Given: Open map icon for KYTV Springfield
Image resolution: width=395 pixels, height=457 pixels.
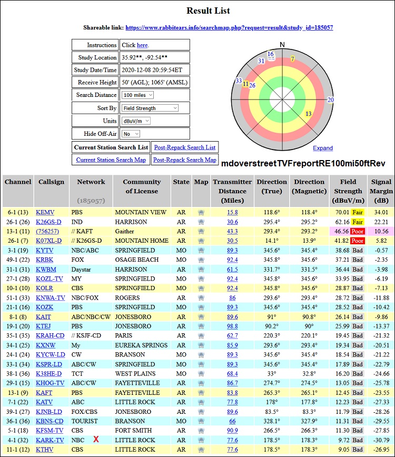Looking at the screenshot, I should tap(201, 251).
